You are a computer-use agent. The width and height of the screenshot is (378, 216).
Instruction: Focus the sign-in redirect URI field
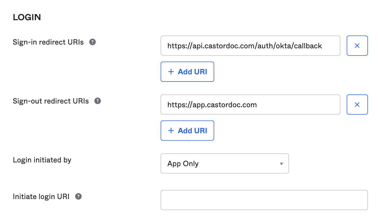(x=250, y=46)
